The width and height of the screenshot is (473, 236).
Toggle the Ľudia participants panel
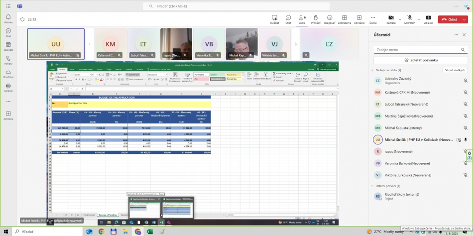click(x=302, y=19)
